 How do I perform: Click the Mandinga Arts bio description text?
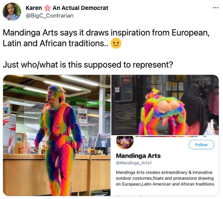pos(165,178)
